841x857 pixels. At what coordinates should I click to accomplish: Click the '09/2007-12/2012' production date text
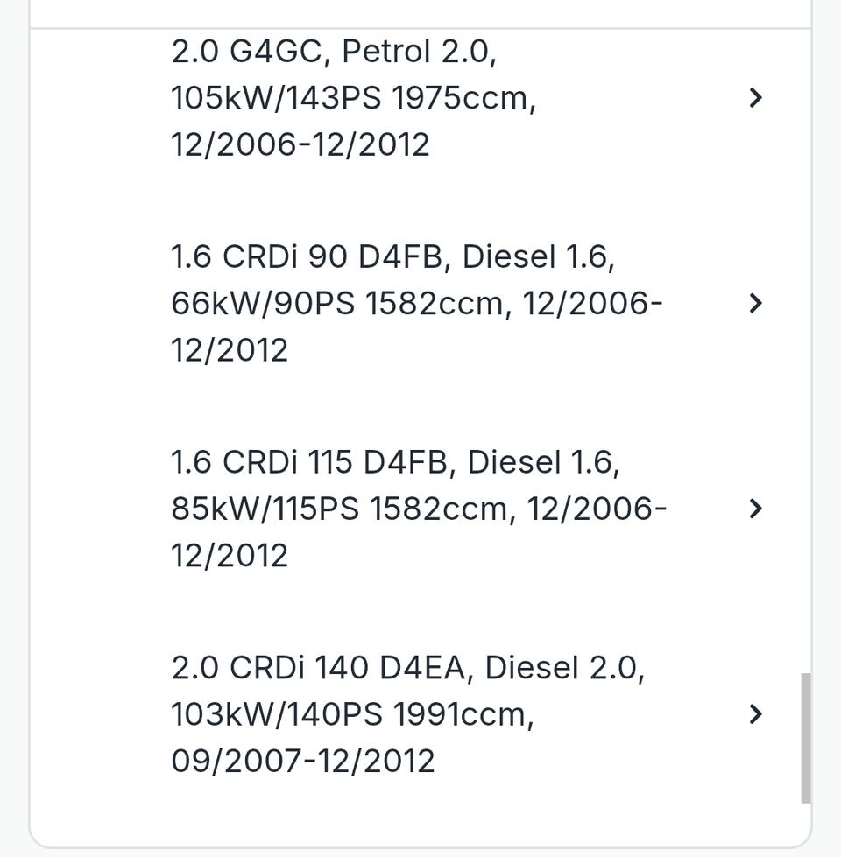coord(303,761)
